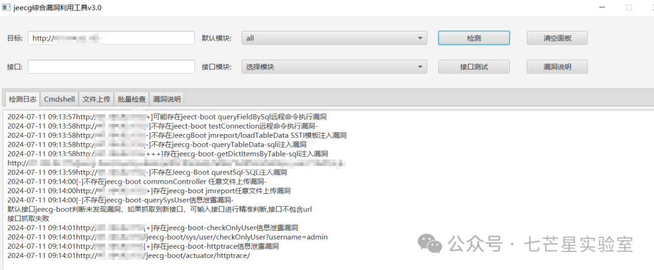Select log line about qurestSql-SQL注入漏洞
The image size is (654, 270).
pos(147,172)
